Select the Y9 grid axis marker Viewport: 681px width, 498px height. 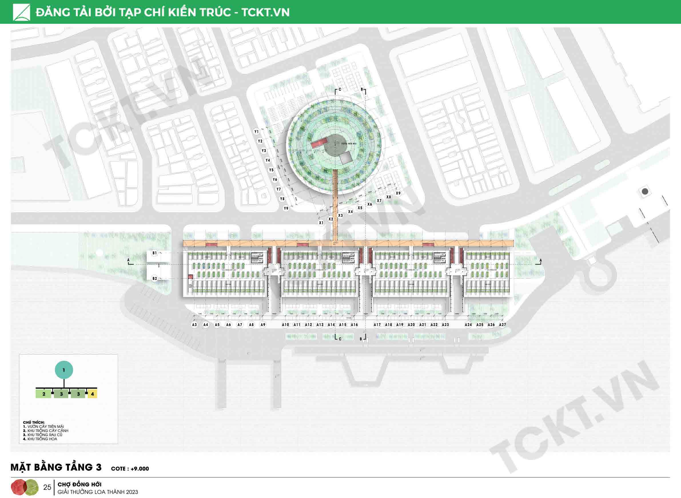286,208
